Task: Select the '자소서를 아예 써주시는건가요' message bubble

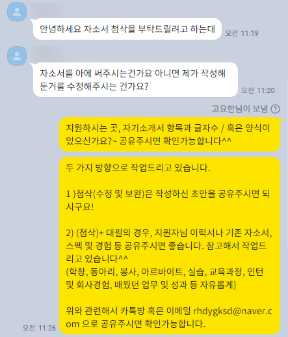Action: tap(136, 80)
